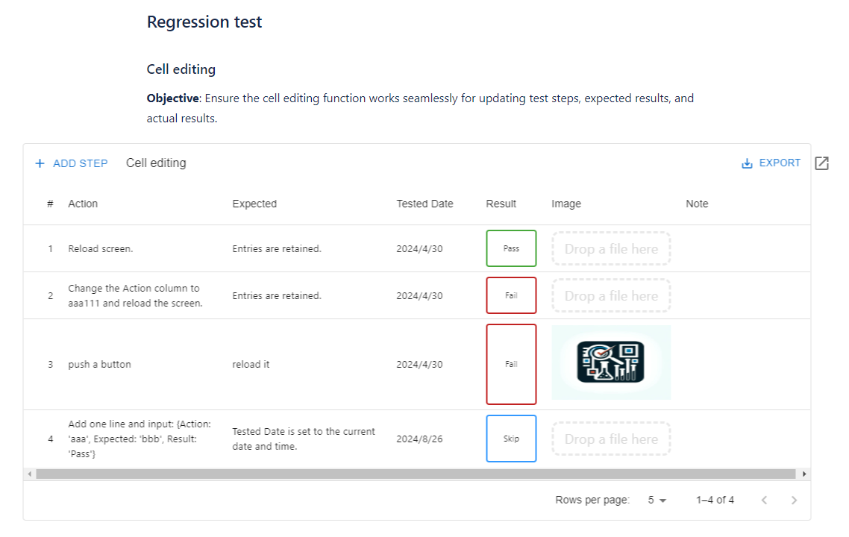Click the right pagination chevron icon
The height and width of the screenshot is (537, 849).
(x=794, y=500)
